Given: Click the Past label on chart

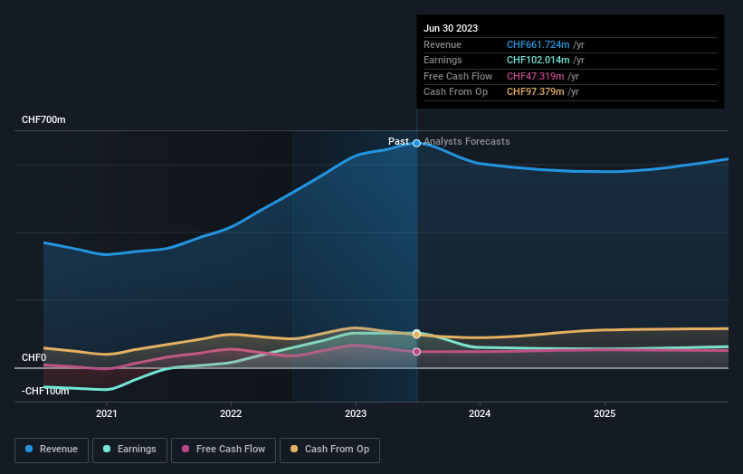Looking at the screenshot, I should click(398, 141).
